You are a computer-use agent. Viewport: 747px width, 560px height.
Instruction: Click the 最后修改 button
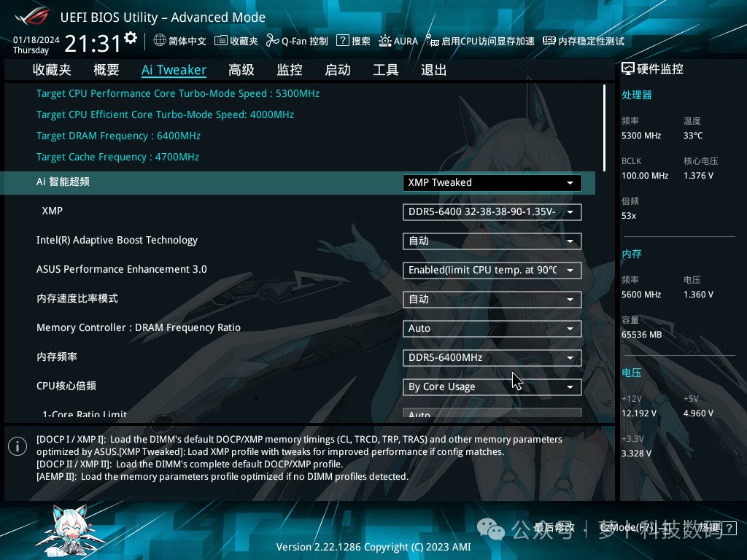point(554,528)
